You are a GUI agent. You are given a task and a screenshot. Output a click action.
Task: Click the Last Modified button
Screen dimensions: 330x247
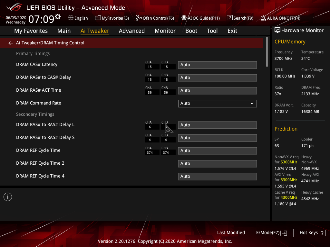click(x=231, y=233)
